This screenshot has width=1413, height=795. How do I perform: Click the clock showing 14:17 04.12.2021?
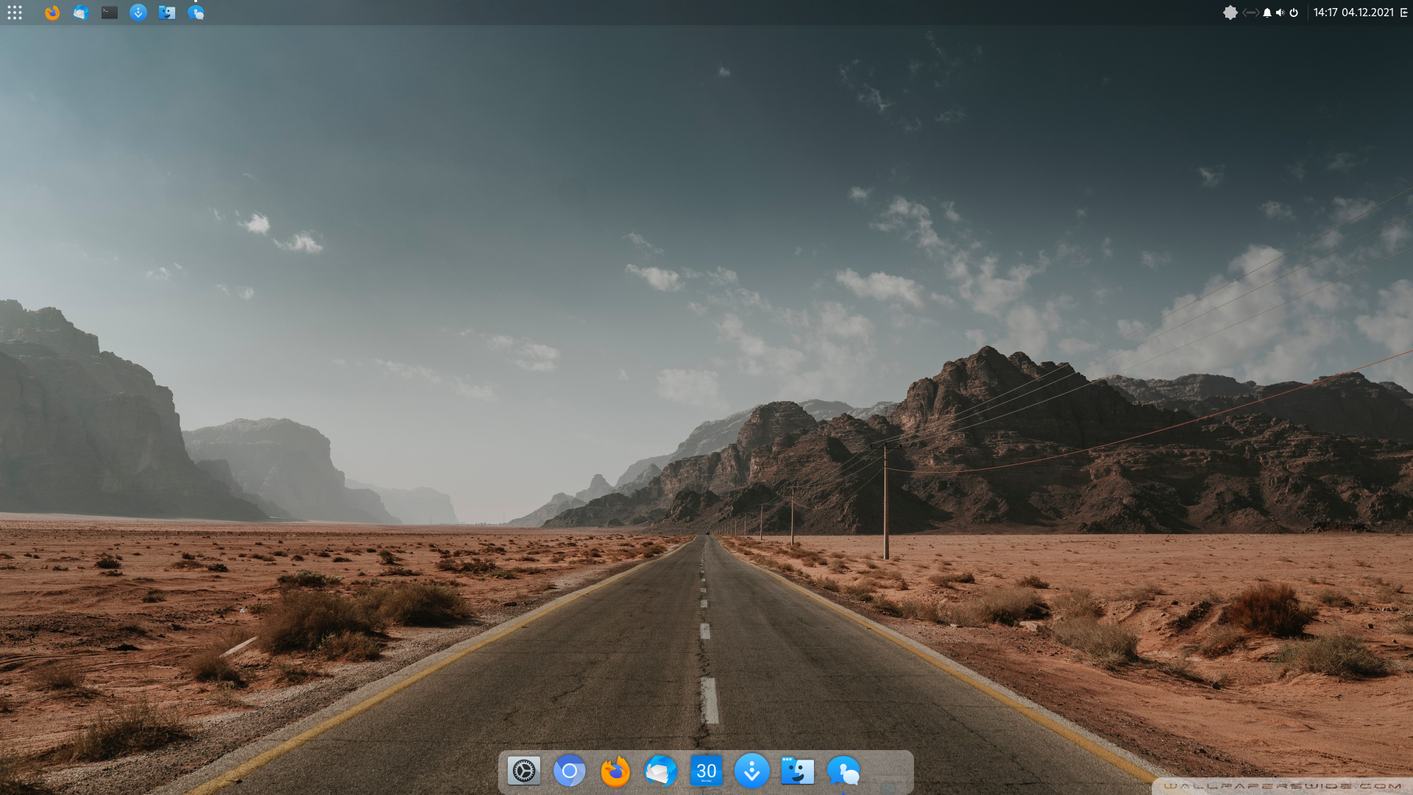1353,13
